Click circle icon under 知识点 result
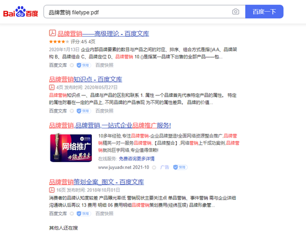This screenshot has width=306, height=234. point(72,111)
